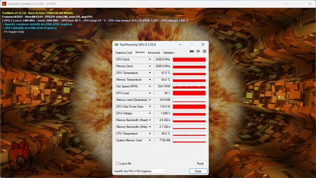Open the GPU-Z hamburger menu icon
Screen dimensions: 316x178
point(204,51)
